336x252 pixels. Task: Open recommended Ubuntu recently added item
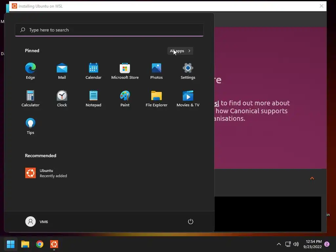46,173
